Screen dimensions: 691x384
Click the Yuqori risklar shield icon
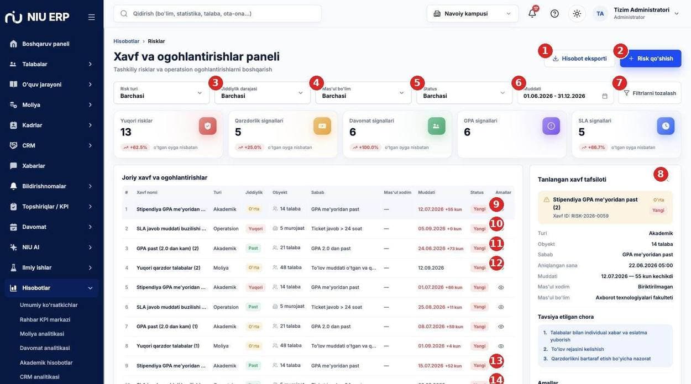pyautogui.click(x=208, y=126)
